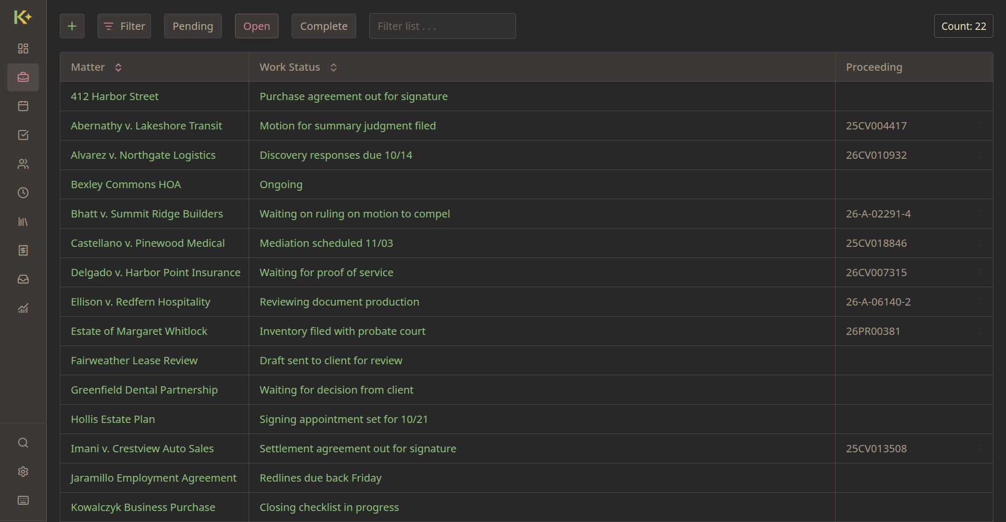The width and height of the screenshot is (1006, 522).
Task: Open the Bexley Commons HOA matter
Action: point(126,184)
